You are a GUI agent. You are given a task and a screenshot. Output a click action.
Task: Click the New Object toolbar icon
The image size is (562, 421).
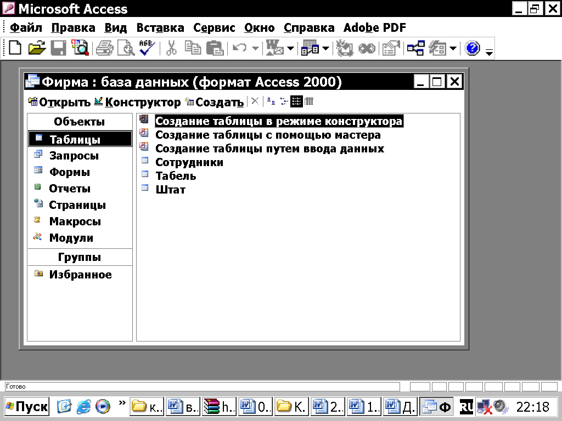pyautogui.click(x=437, y=48)
